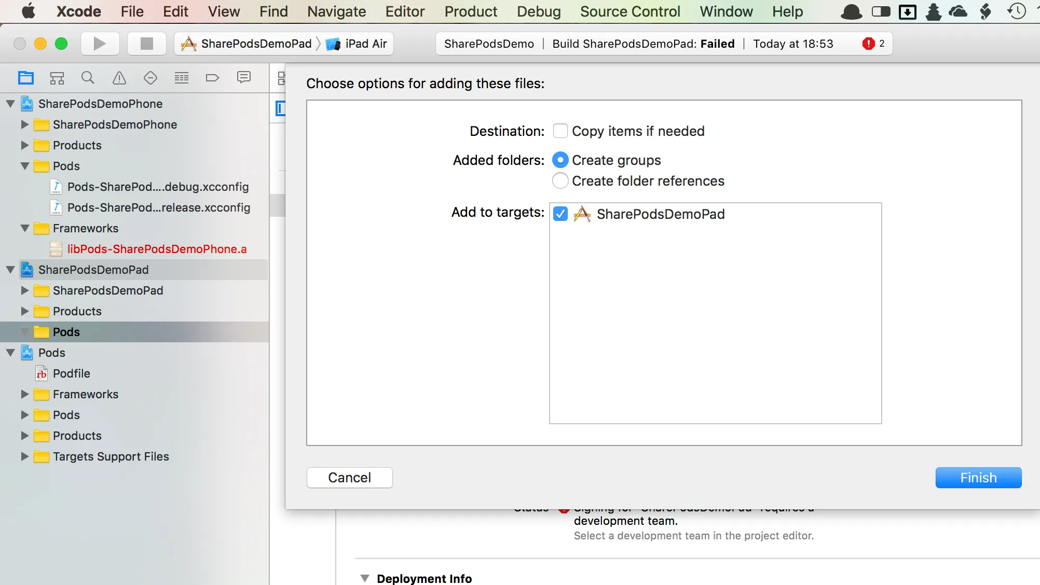Click the Cancel button
The height and width of the screenshot is (585, 1040).
(x=349, y=478)
